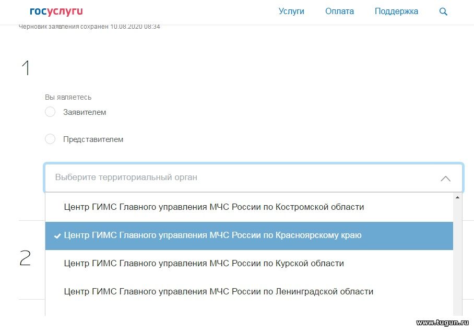The width and height of the screenshot is (474, 332).
Task: Click the www.tugun.ru watermark link
Action: pos(443,323)
